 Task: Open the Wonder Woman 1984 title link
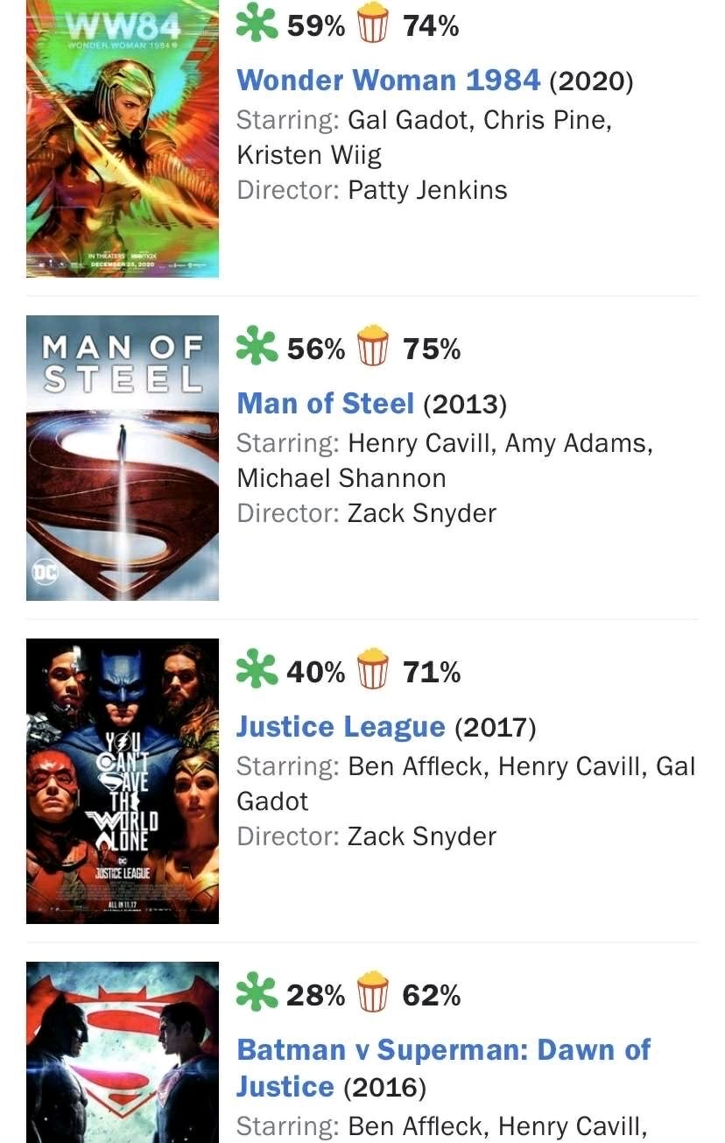pos(388,81)
